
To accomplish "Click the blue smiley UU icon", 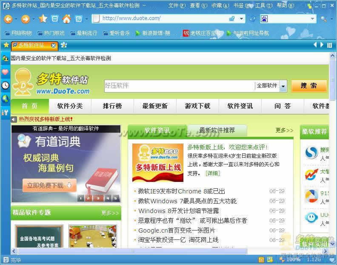I will pyautogui.click(x=311, y=217).
